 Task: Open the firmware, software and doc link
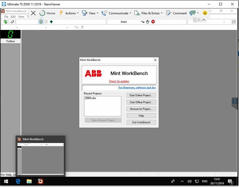click(137, 88)
